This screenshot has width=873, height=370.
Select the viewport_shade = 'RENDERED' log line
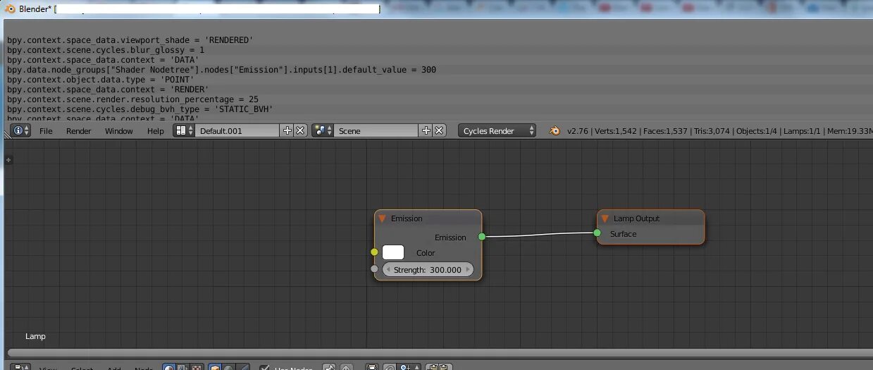point(130,40)
